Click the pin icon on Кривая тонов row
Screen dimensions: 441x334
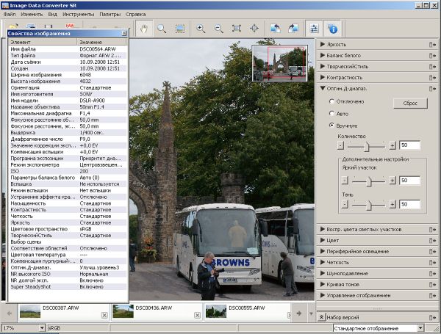click(x=433, y=285)
